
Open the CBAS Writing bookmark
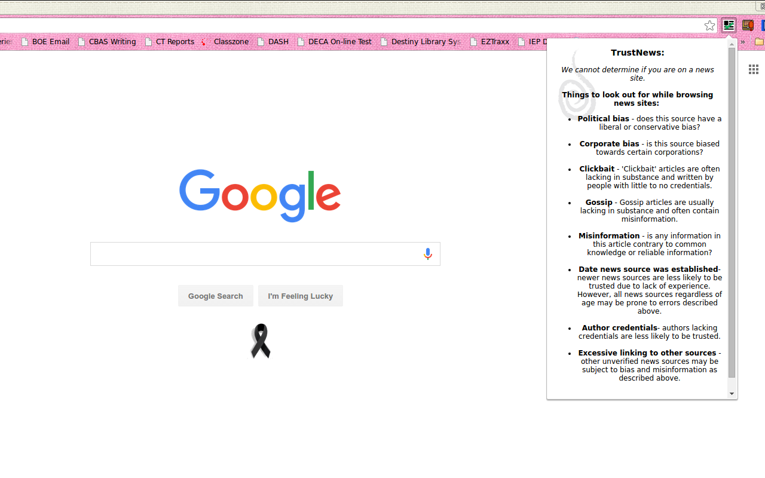coord(107,42)
